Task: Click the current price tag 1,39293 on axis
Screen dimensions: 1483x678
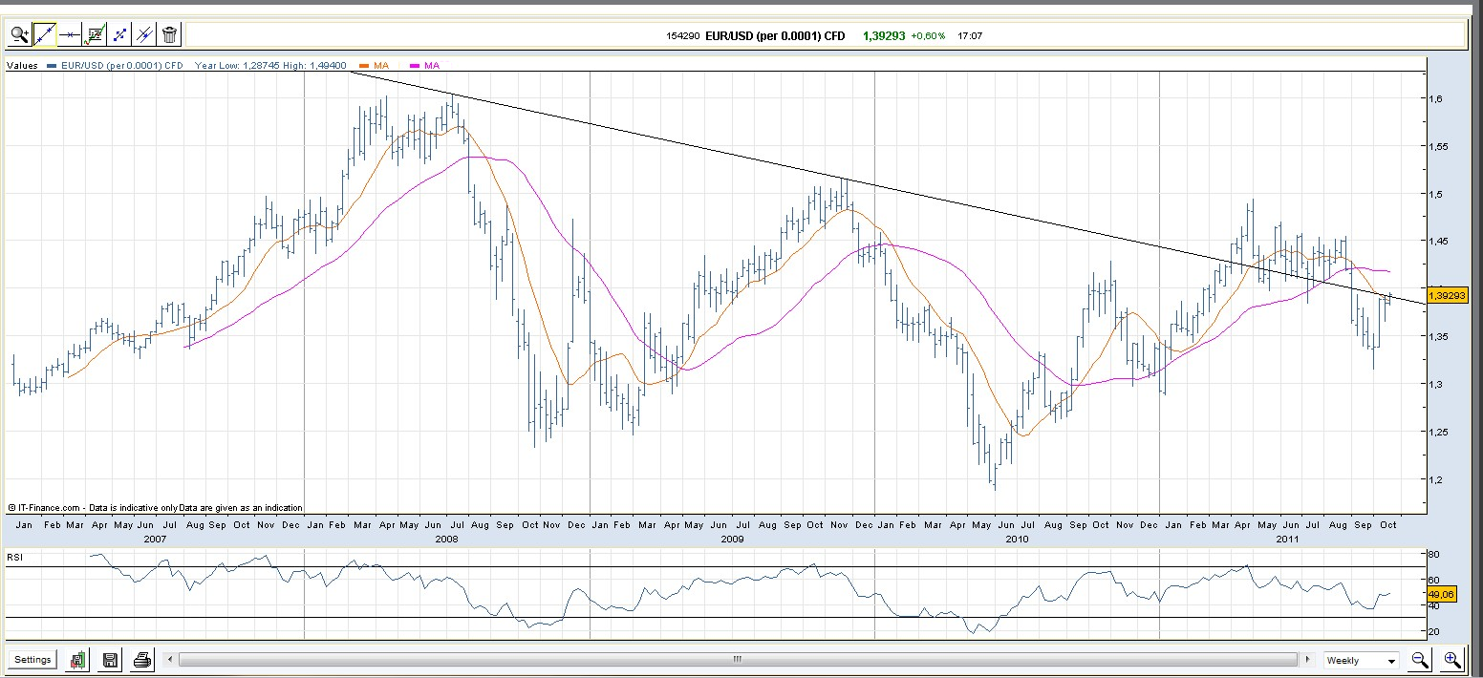Action: (x=1447, y=296)
